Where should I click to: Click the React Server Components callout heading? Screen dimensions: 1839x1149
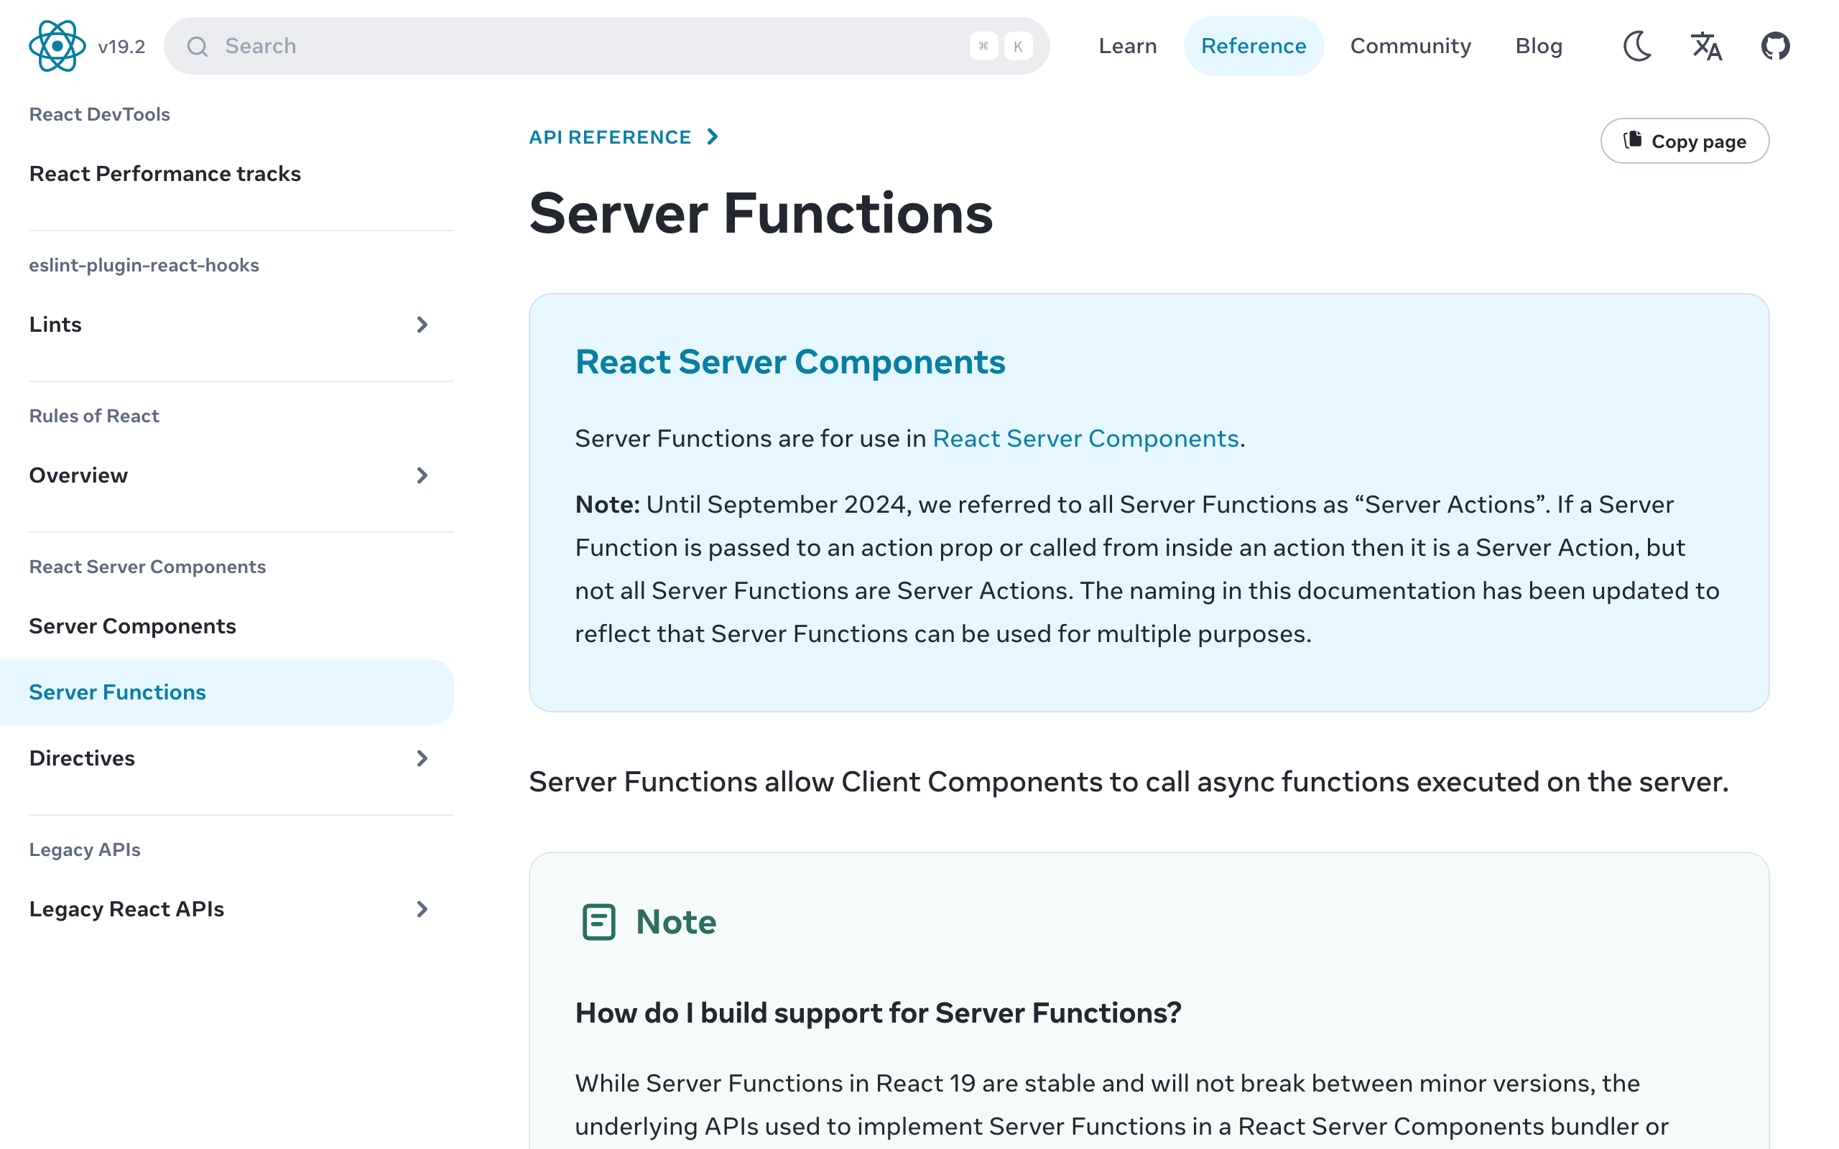click(790, 362)
